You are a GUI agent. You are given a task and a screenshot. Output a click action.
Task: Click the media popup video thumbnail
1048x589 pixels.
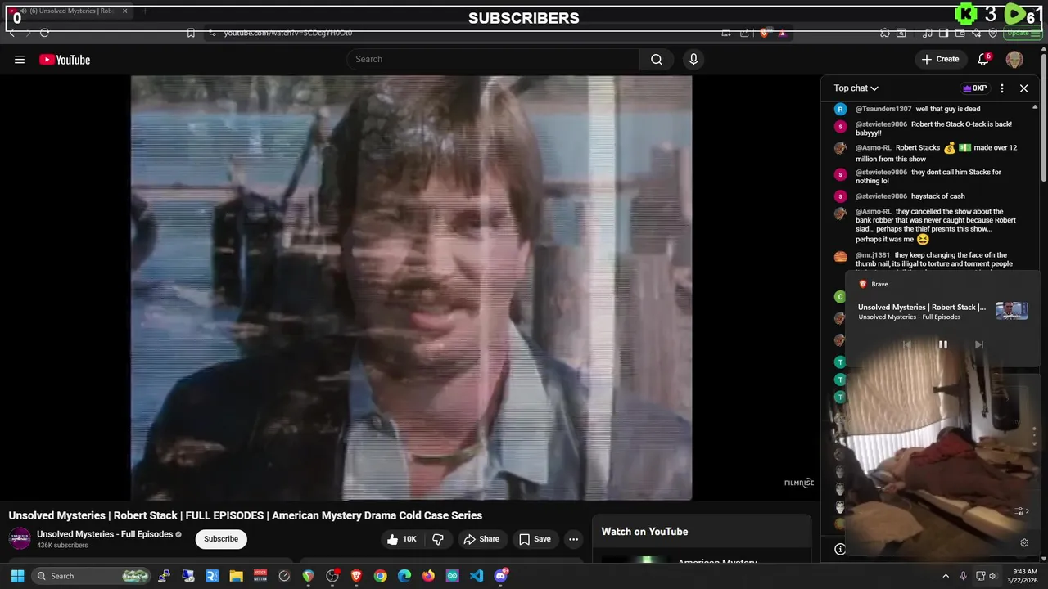(x=1012, y=311)
